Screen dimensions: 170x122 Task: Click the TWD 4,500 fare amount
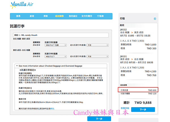tap(150, 71)
